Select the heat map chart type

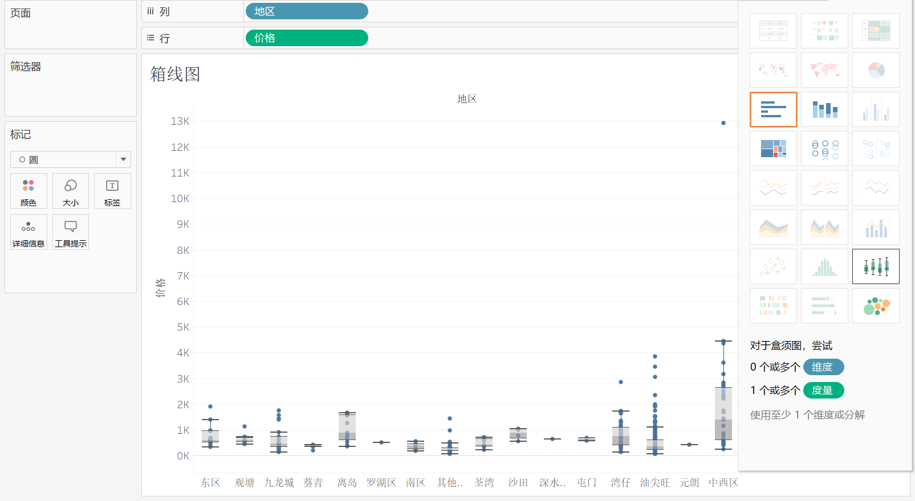point(824,31)
